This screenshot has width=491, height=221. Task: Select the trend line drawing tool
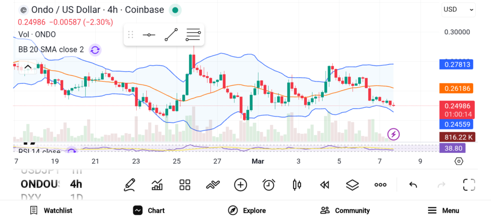tap(171, 35)
